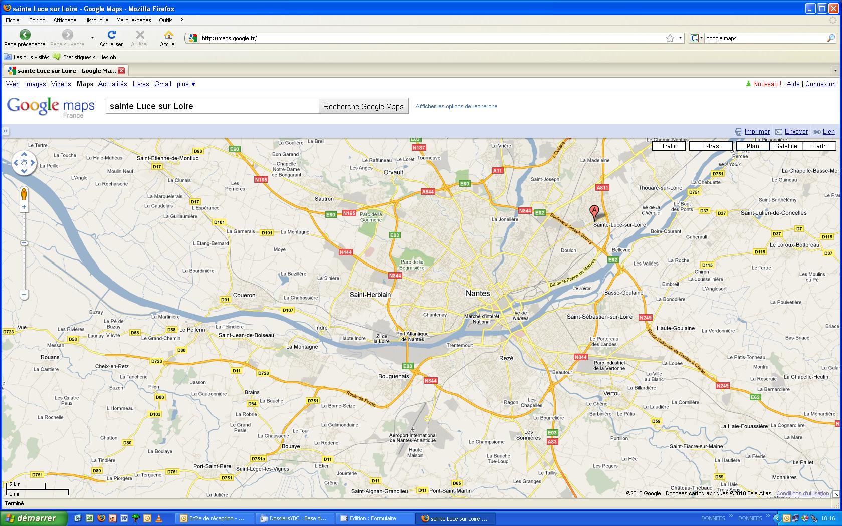The width and height of the screenshot is (842, 526).
Task: Switch map to Earth view
Action: 819,146
